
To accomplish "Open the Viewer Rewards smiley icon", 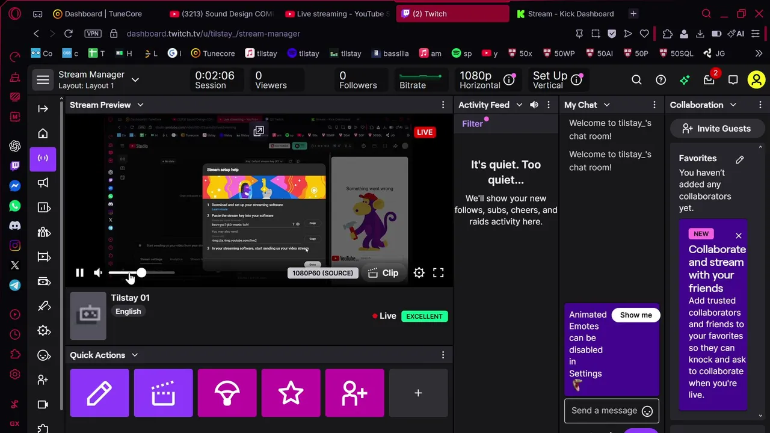I will pos(44,355).
